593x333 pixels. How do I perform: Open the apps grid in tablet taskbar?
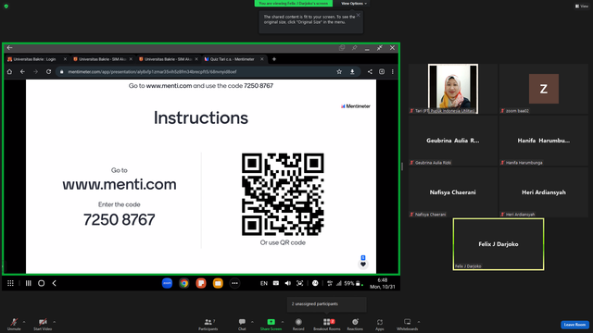pyautogui.click(x=10, y=283)
